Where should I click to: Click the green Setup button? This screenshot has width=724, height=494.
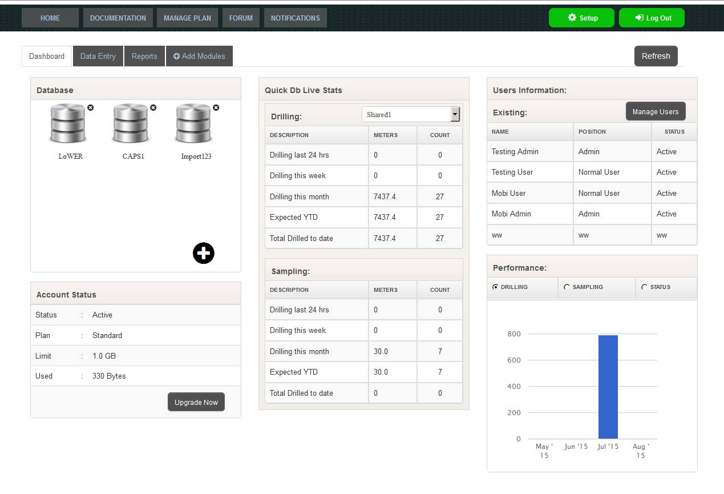pos(581,18)
